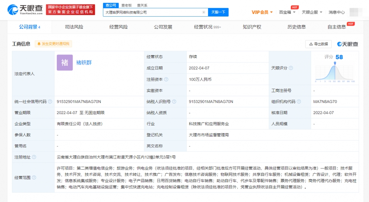
Task: Click organization code MA7N8AG70
Action: [x=325, y=102]
